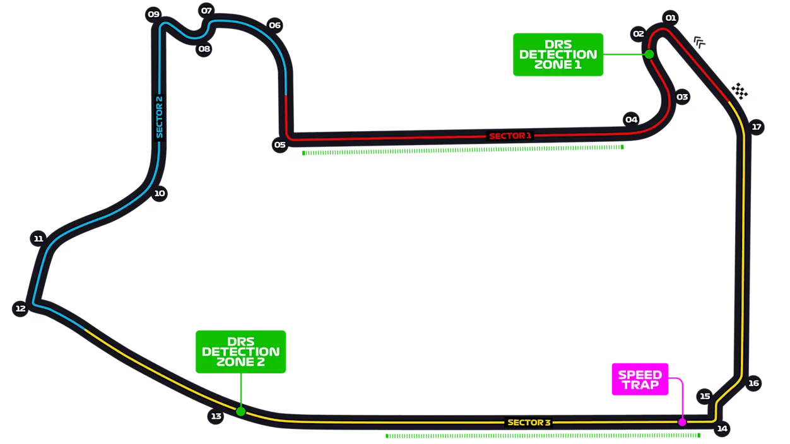Select turn marker 16
Image resolution: width=790 pixels, height=444 pixels.
point(753,383)
